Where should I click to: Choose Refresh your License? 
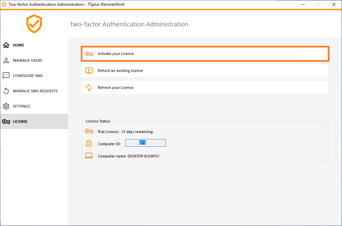pyautogui.click(x=205, y=87)
